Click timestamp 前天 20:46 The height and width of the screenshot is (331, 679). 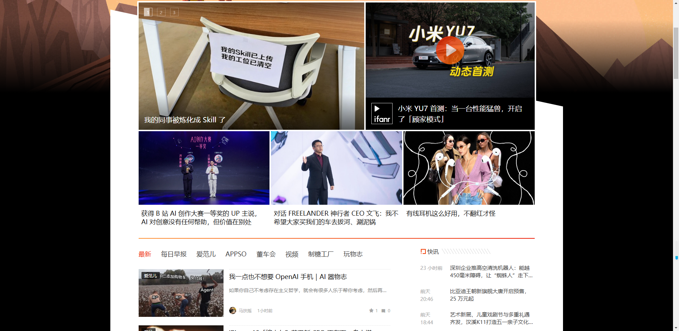tap(426, 295)
